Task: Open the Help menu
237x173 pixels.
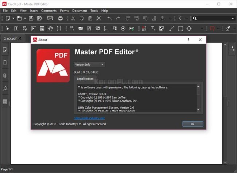Action: point(105,11)
